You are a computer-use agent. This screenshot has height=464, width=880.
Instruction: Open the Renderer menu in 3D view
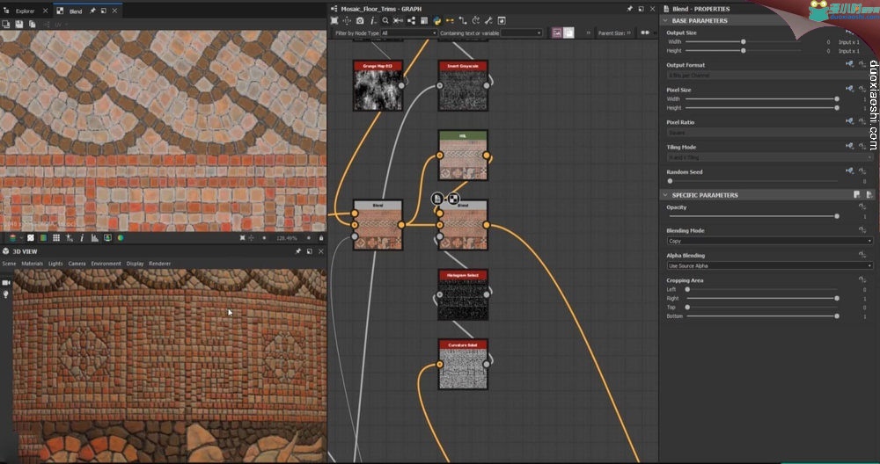(x=160, y=264)
